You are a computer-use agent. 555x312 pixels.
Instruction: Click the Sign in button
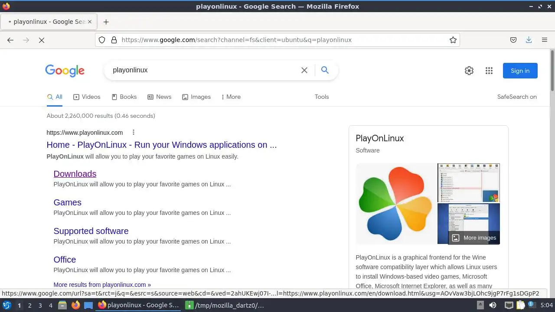coord(520,71)
